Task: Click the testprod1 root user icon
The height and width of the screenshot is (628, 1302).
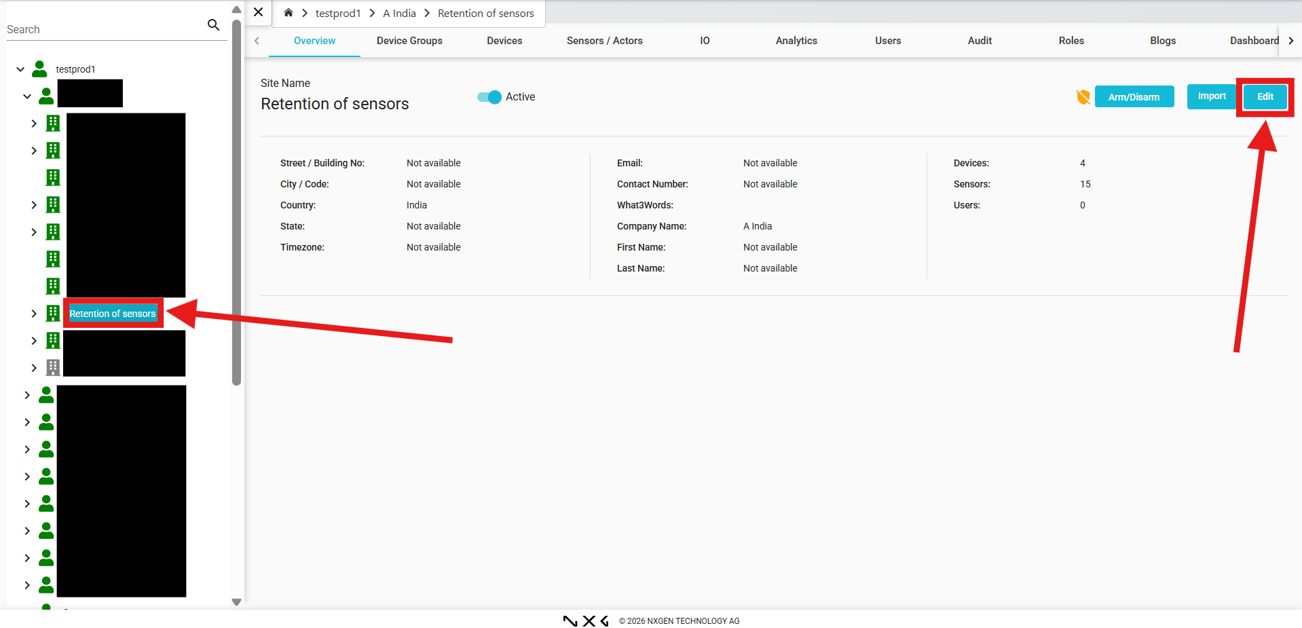Action: pyautogui.click(x=40, y=69)
